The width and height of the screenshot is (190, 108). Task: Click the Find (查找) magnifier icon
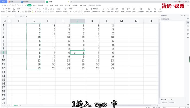(x=155, y=9)
